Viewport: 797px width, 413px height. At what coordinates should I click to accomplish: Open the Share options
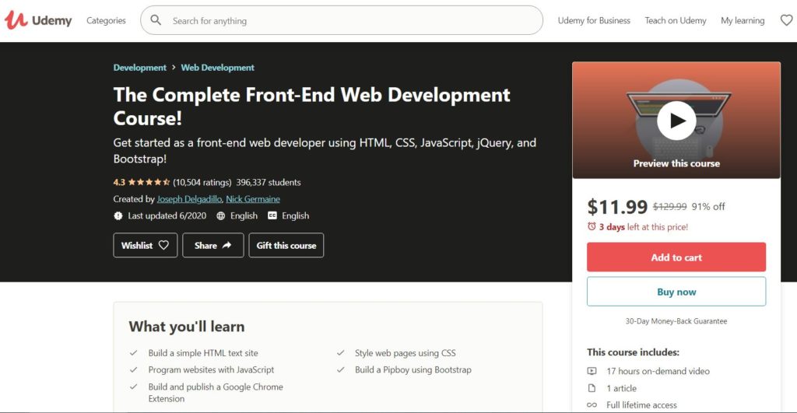coord(213,245)
